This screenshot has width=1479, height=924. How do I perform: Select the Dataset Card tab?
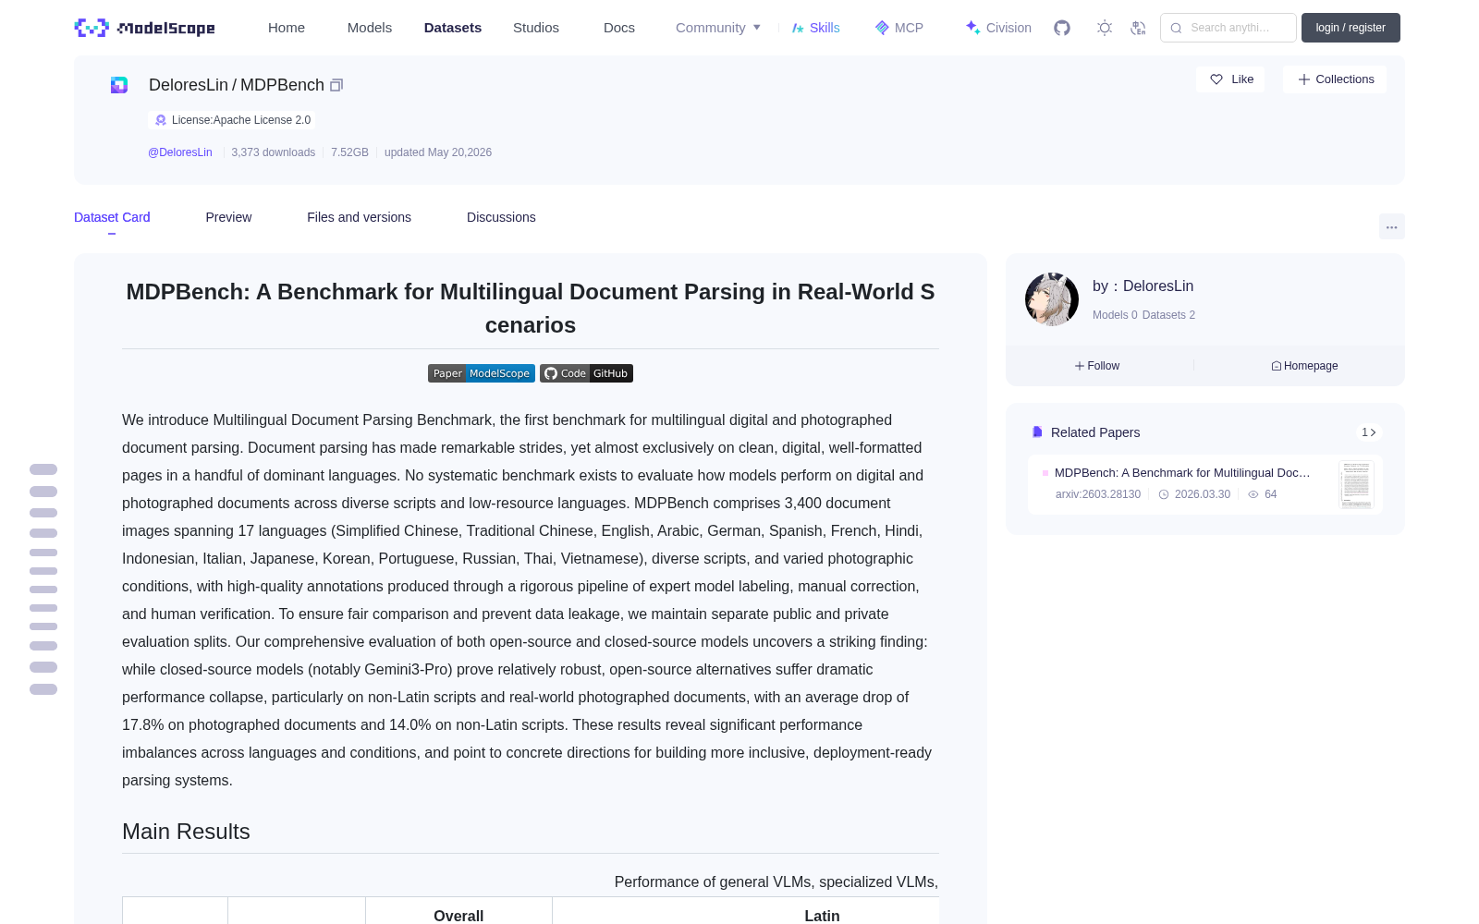tap(112, 217)
